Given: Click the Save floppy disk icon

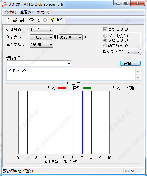Looking at the screenshot, I should [x=22, y=20].
